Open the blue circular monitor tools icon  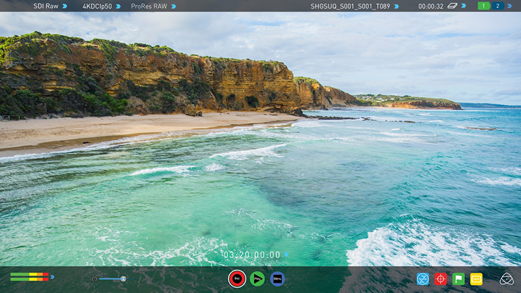423,279
